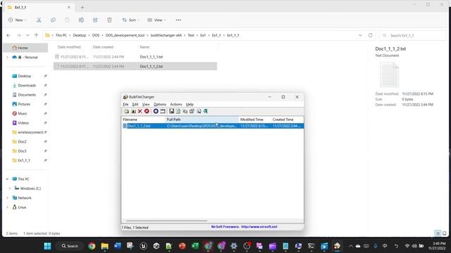
Task: Sort Explorer files by Date modified header
Action: (69, 47)
